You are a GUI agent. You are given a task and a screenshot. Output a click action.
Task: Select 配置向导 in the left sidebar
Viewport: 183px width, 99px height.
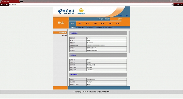tap(64, 35)
